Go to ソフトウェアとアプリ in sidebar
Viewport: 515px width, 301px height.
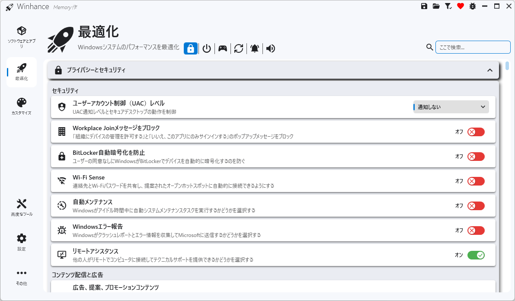[x=22, y=36]
